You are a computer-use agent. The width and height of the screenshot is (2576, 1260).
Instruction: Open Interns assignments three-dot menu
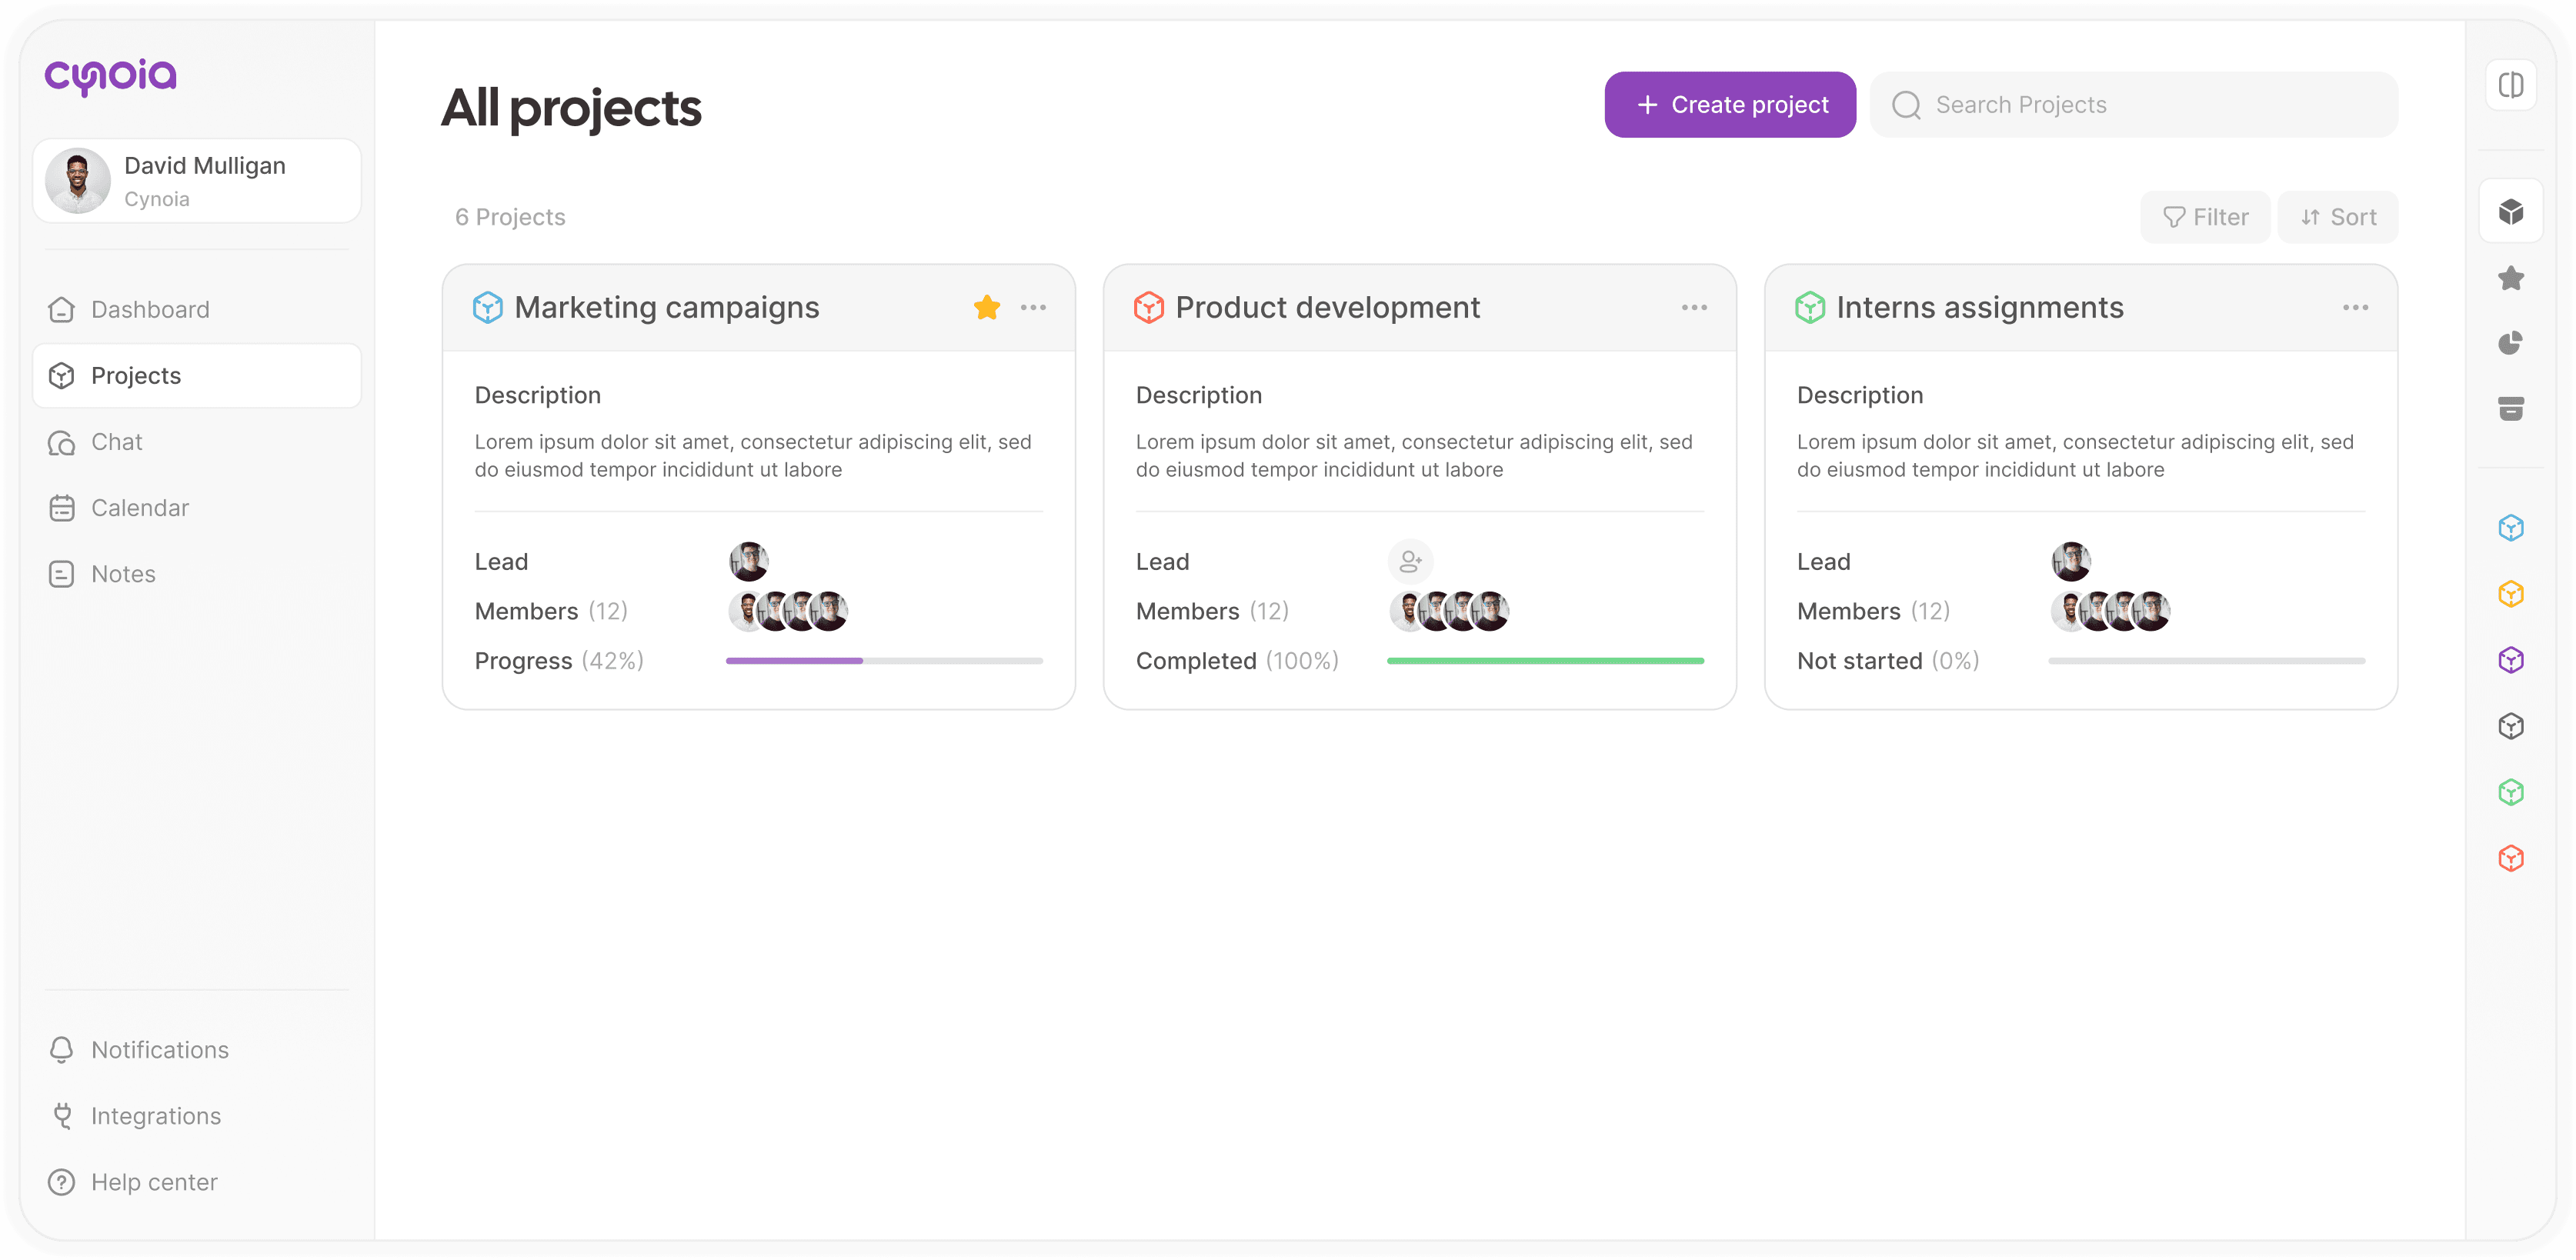[2355, 308]
